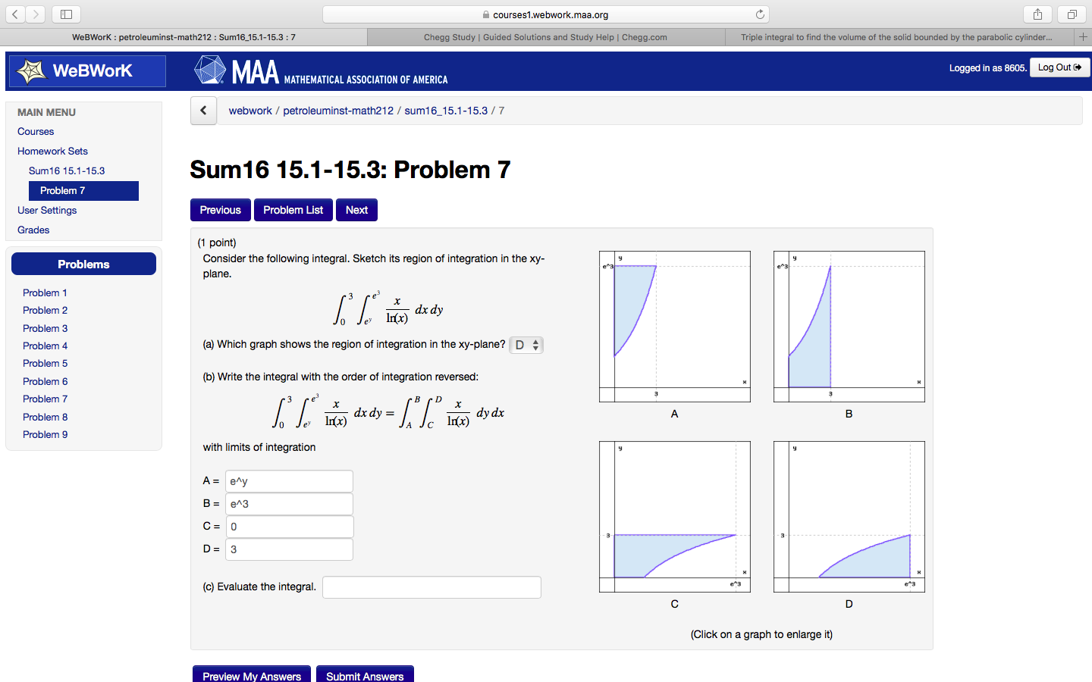Click the MAA polyhedron logo
The height and width of the screenshot is (682, 1092).
pyautogui.click(x=210, y=70)
